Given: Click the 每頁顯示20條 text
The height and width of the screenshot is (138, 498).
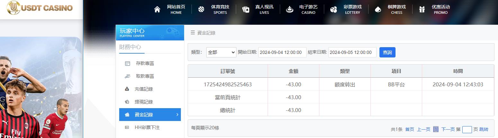Looking at the screenshot, I should point(205,128).
